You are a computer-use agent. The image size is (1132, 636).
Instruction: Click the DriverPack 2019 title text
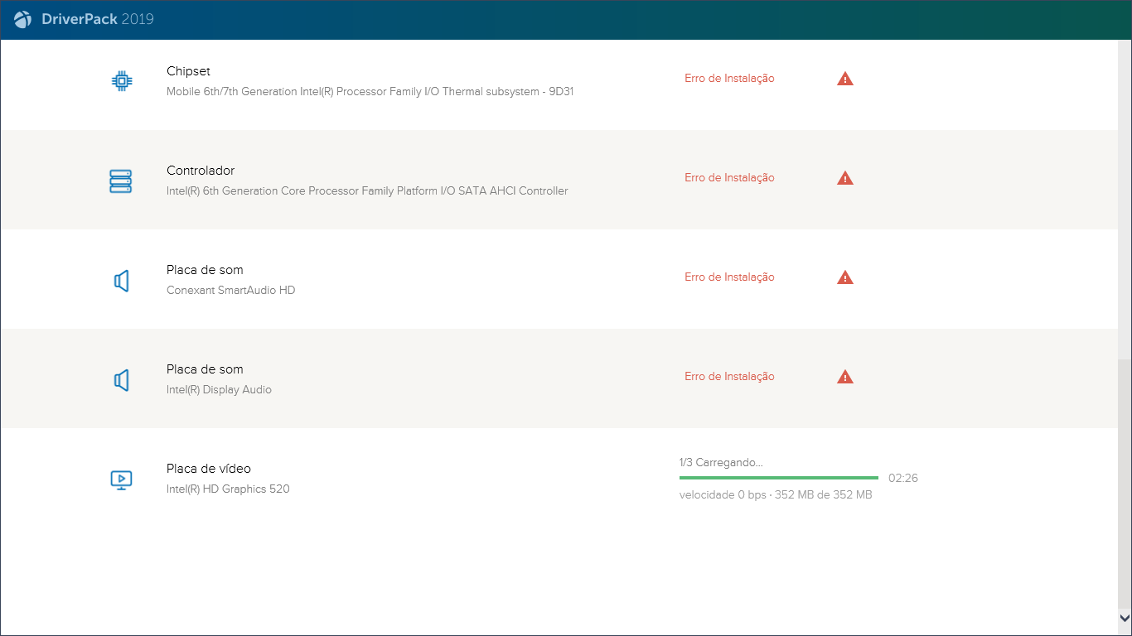pos(98,19)
